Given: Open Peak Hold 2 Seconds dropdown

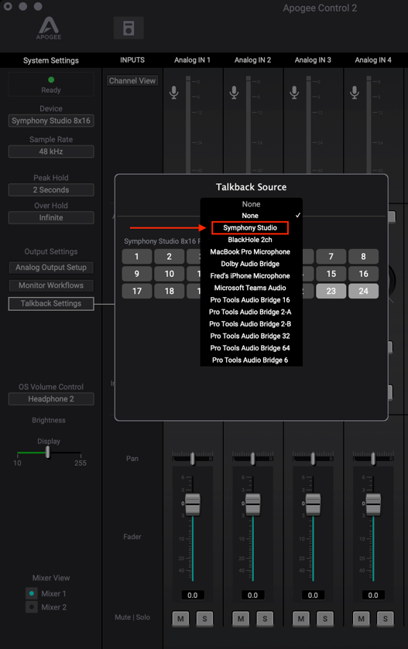Looking at the screenshot, I should tap(51, 190).
